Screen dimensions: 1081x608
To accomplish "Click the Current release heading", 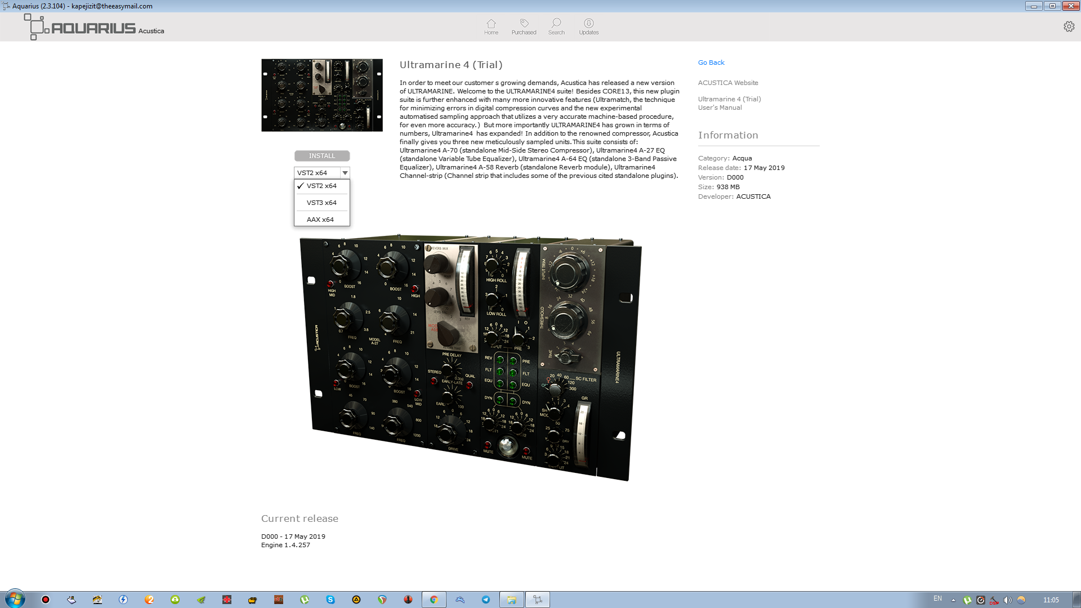I will [x=300, y=518].
